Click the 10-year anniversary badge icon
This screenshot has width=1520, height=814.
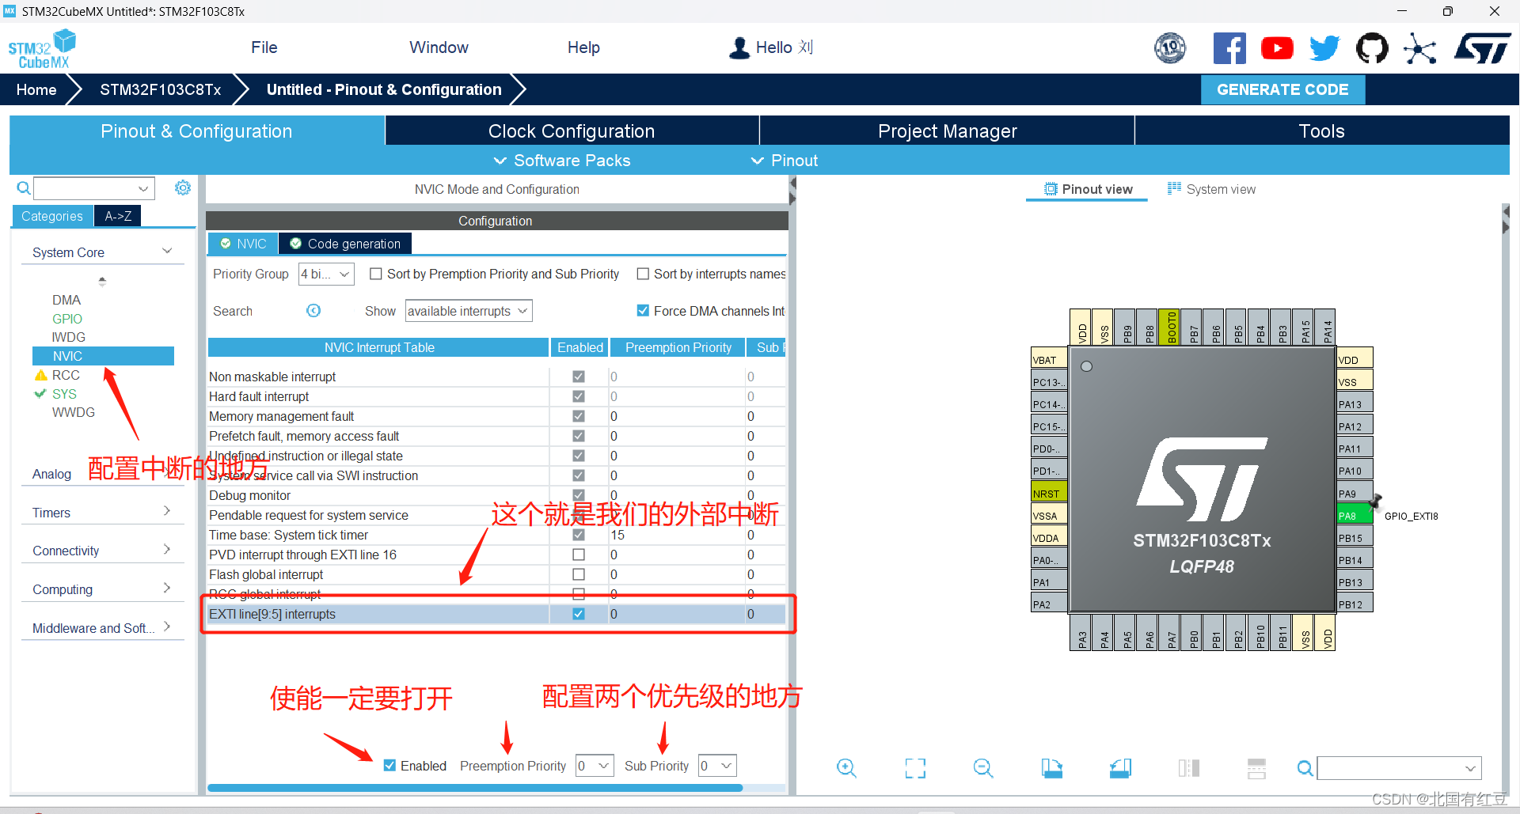click(x=1170, y=49)
